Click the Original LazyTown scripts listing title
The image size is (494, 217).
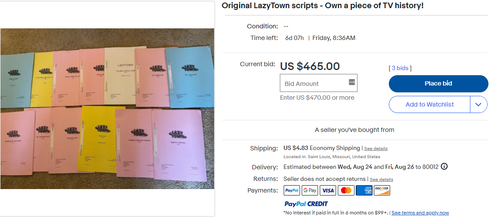pos(323,6)
